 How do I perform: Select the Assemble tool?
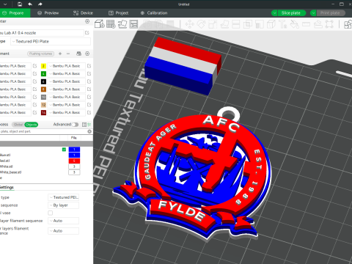click(318, 24)
